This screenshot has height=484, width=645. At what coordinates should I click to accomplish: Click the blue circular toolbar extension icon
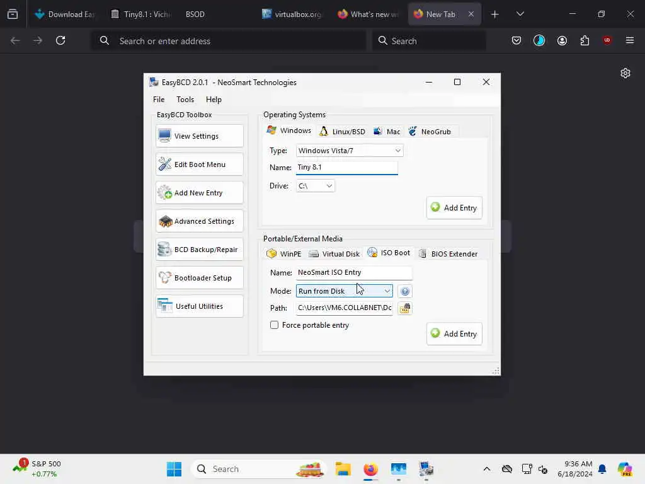coord(539,40)
